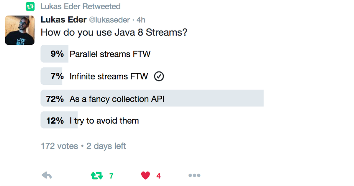Click the green retweet icon below the poll
The width and height of the screenshot is (354, 186).
coord(97,175)
